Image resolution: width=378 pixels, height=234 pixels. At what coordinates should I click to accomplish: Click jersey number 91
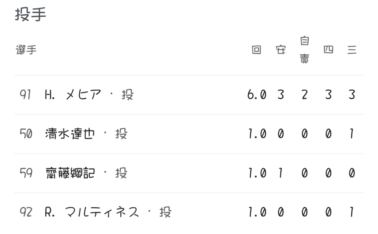25,95
